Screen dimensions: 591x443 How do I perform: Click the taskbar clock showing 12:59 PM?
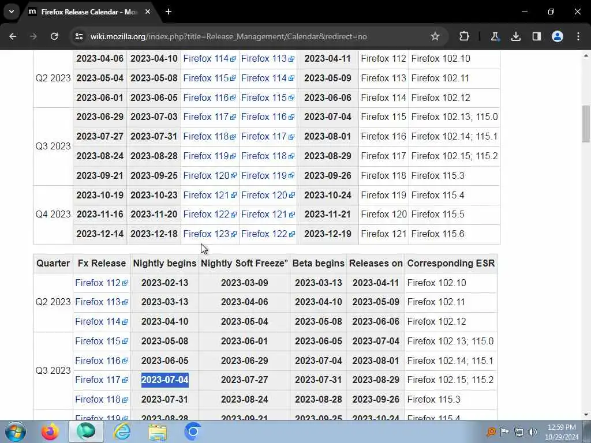[562, 431]
